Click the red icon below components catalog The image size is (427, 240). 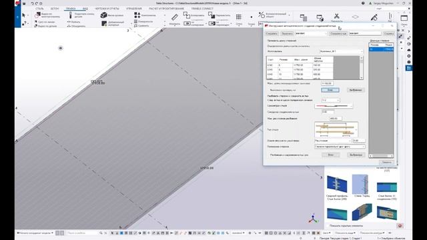pos(400,225)
